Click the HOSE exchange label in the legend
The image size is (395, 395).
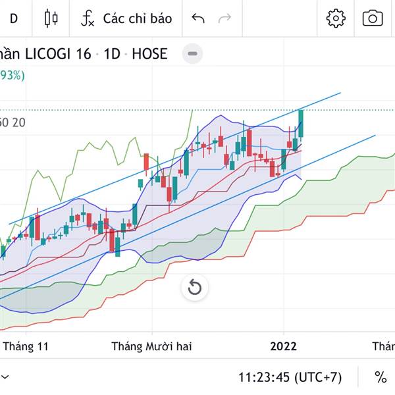[x=149, y=54]
